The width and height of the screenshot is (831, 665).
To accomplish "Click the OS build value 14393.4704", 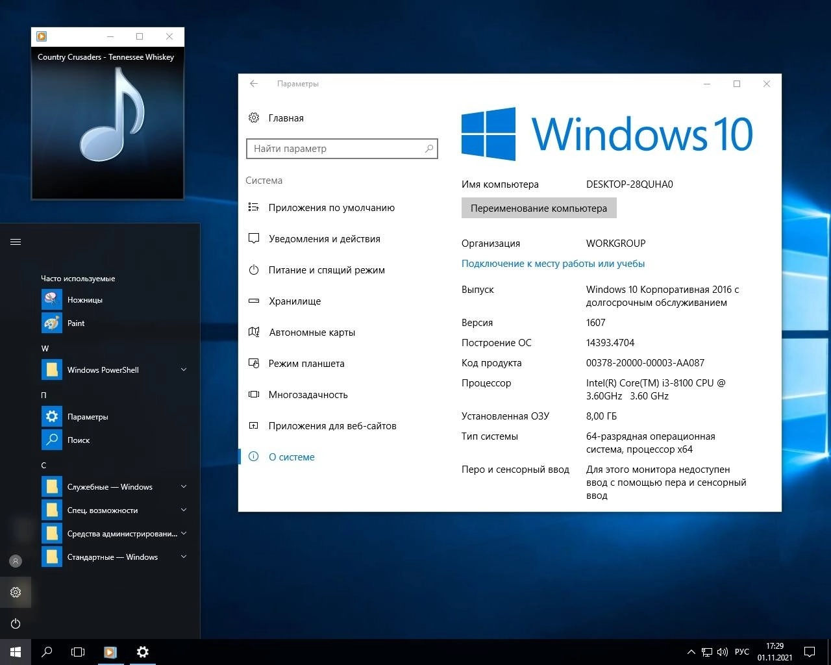I will point(610,343).
